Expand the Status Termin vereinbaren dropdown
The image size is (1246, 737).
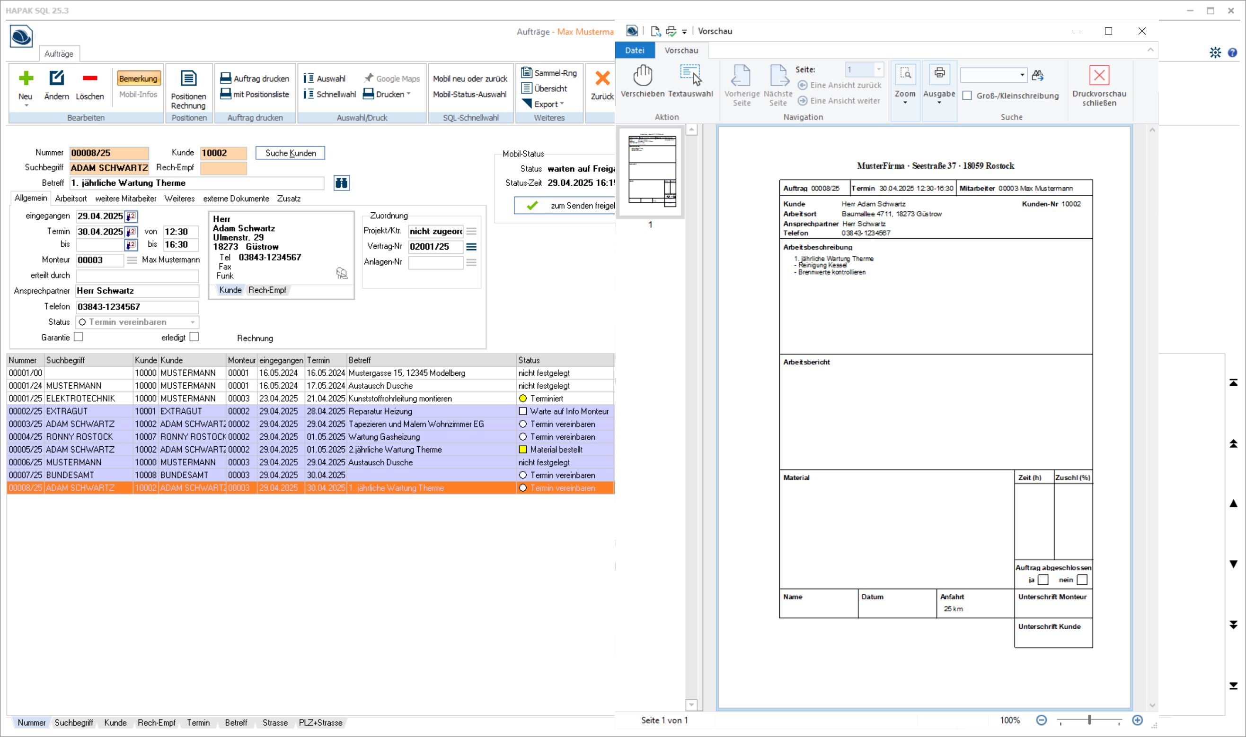point(192,322)
